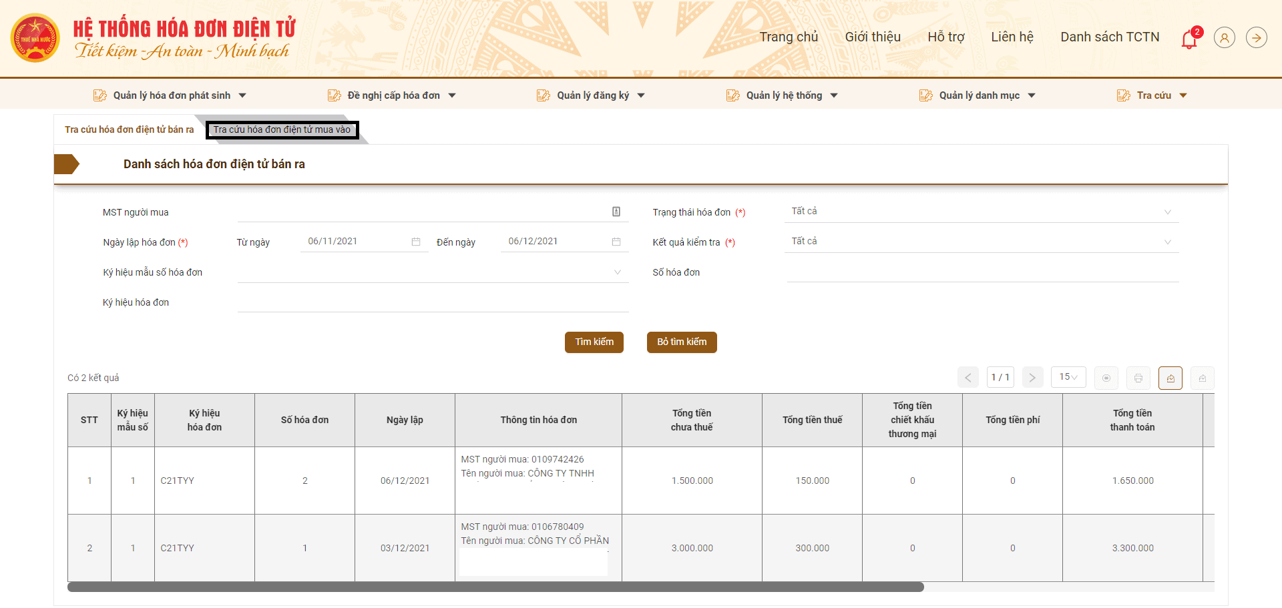Click the Số hóa đơn input field
This screenshot has height=608, width=1282.
click(983, 272)
